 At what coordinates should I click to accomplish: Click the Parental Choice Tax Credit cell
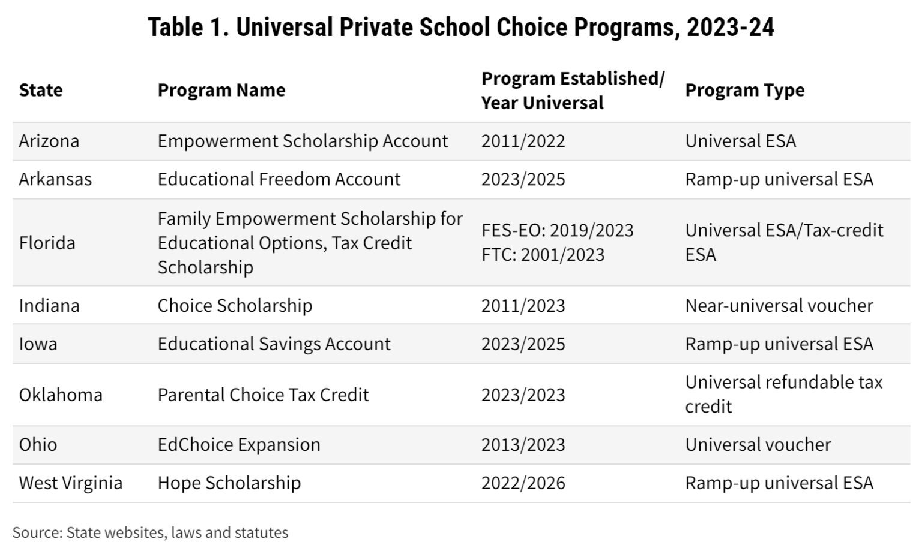point(263,395)
